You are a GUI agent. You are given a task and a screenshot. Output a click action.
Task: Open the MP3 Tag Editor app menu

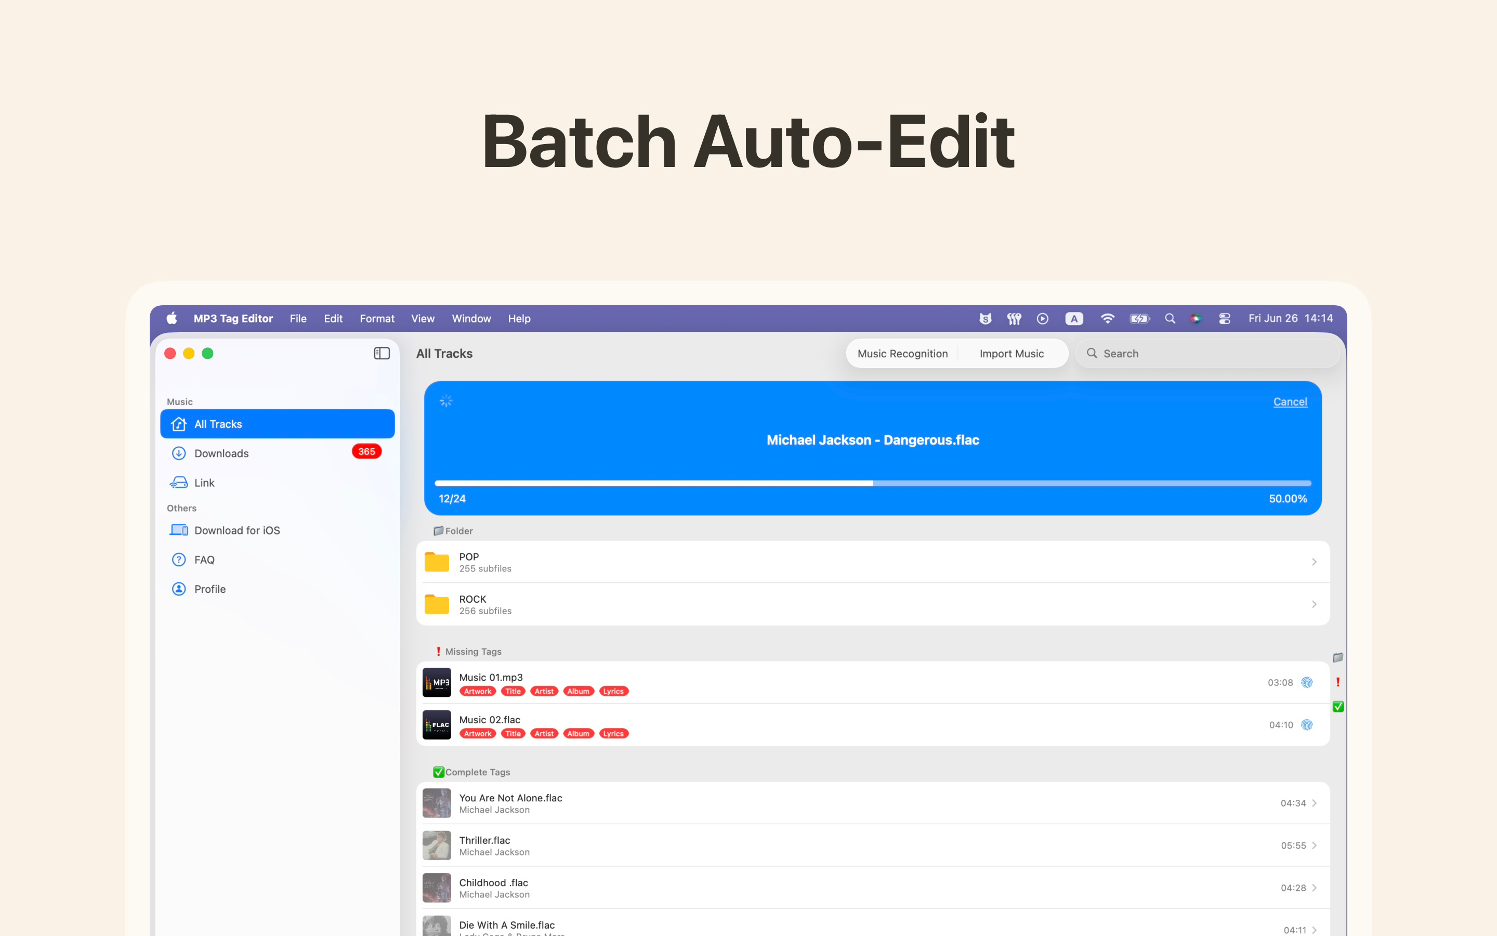pyautogui.click(x=233, y=318)
